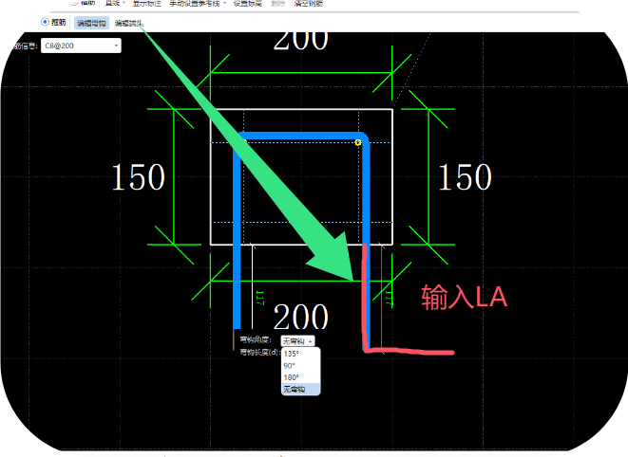Choose 无弯钩 in the dropdown list
Viewport: 628px width, 457px height.
(301, 389)
